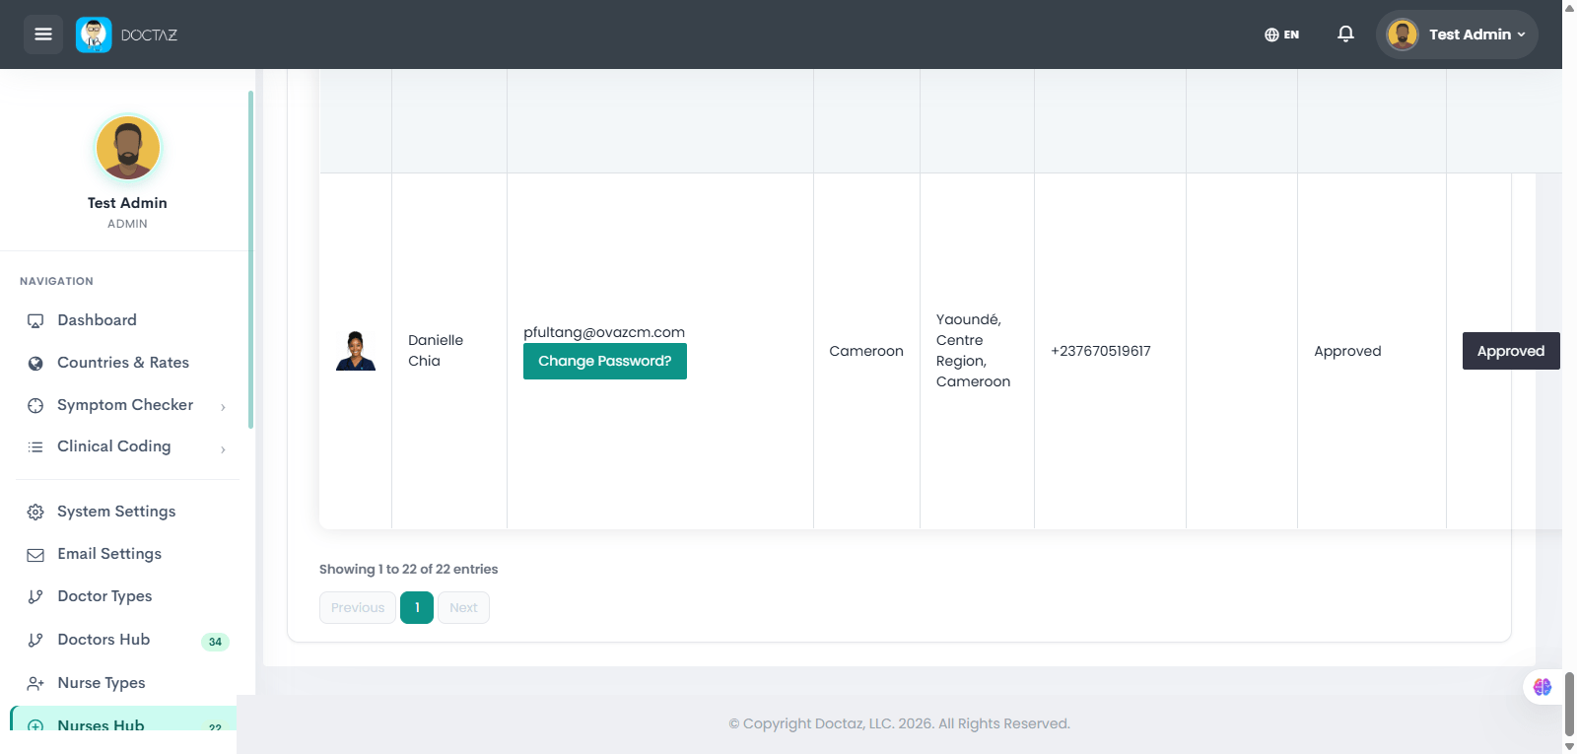Click the Nurse Types user-plus icon
The image size is (1577, 754).
[35, 684]
